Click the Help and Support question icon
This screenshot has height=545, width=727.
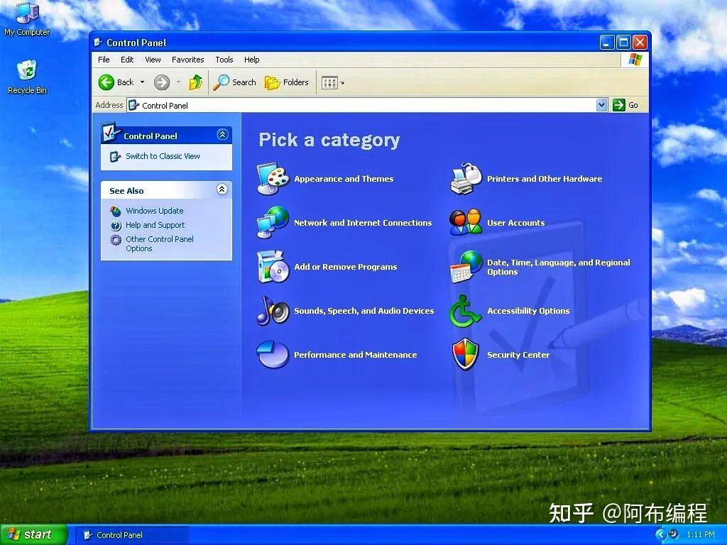tap(116, 225)
